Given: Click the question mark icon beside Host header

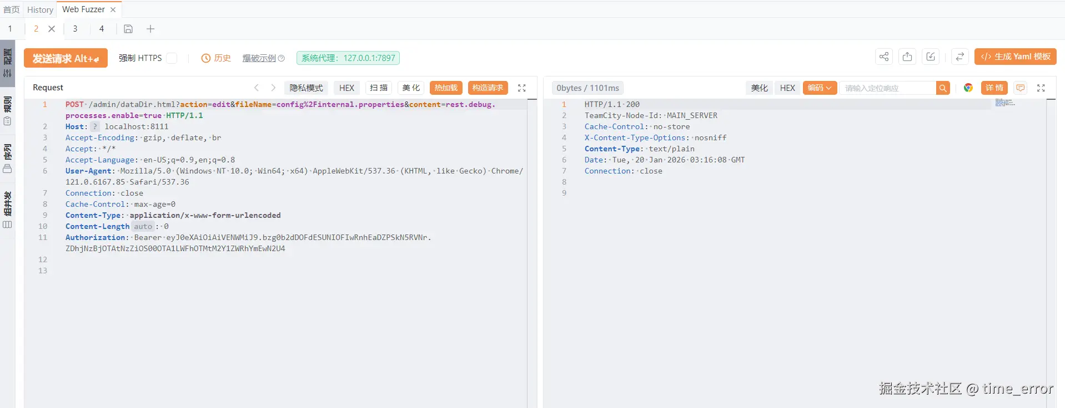Looking at the screenshot, I should [x=95, y=126].
